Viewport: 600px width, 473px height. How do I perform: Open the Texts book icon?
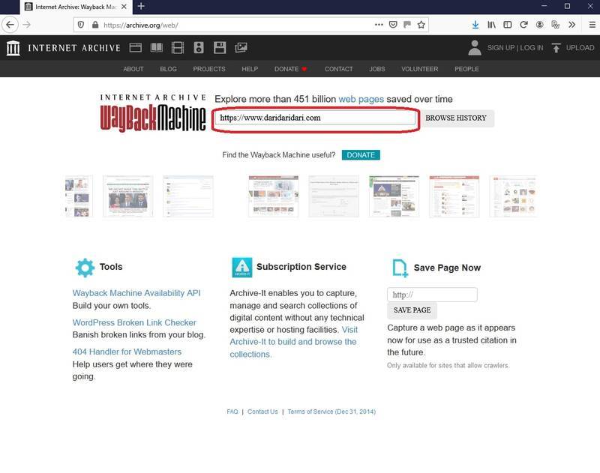157,47
